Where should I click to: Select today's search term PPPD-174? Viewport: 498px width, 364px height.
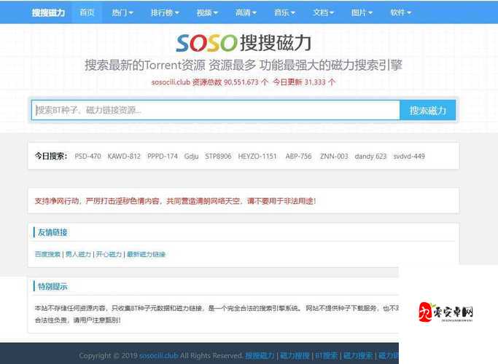[163, 157]
